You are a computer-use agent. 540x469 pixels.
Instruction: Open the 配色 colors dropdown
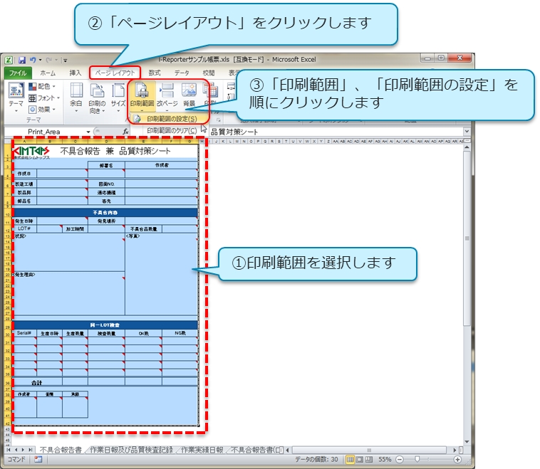[42, 86]
